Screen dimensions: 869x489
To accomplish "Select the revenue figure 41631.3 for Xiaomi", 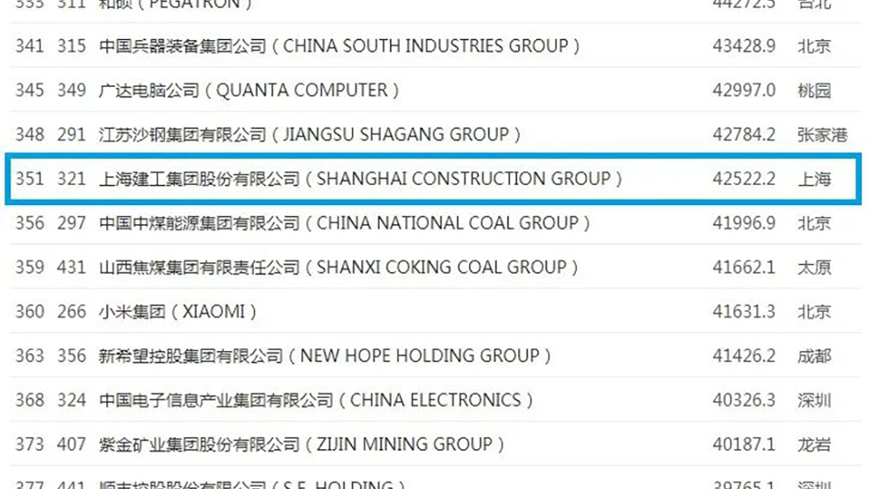I will pyautogui.click(x=743, y=312).
